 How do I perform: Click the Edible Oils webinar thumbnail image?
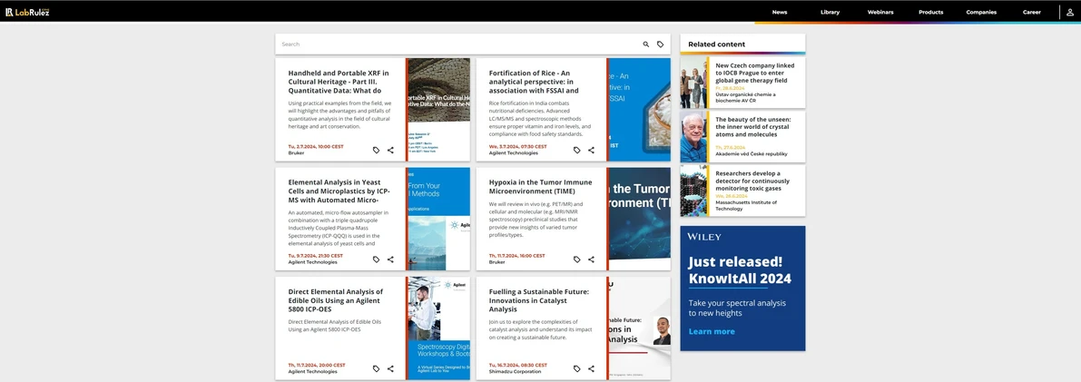click(x=438, y=328)
